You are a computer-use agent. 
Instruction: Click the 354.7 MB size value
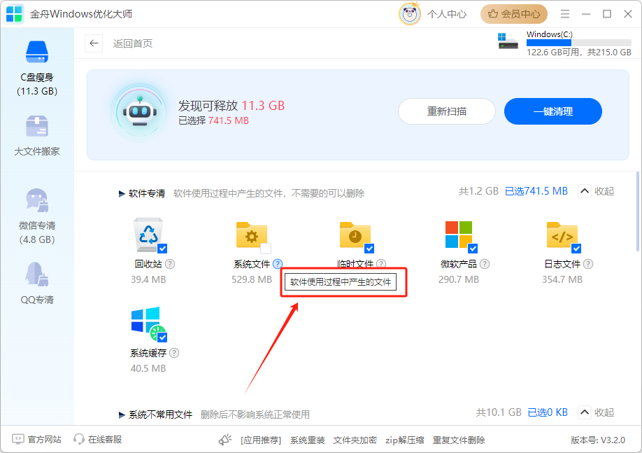pos(562,279)
